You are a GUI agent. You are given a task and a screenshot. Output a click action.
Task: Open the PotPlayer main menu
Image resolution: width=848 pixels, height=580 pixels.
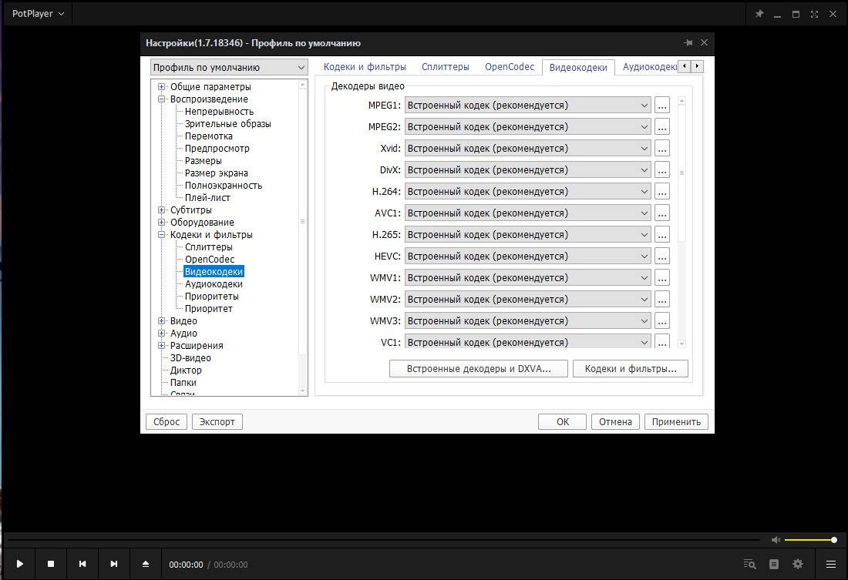pos(38,14)
